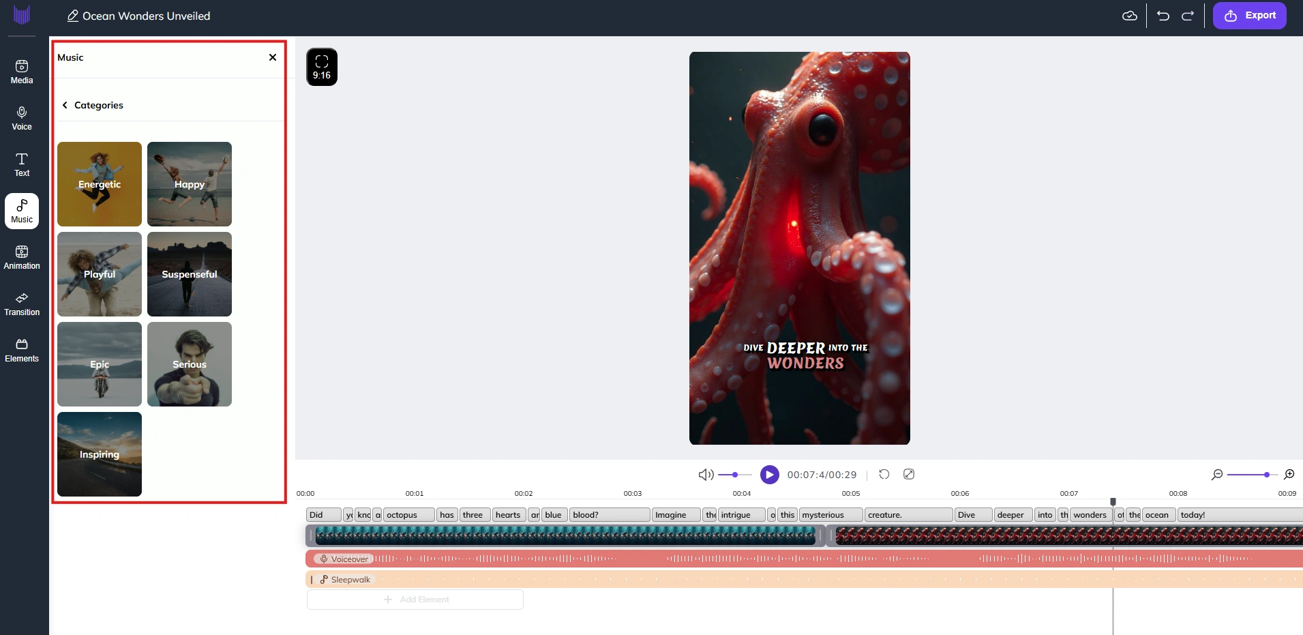Play the video preview
Viewport: 1303px width, 635px height.
coord(770,475)
